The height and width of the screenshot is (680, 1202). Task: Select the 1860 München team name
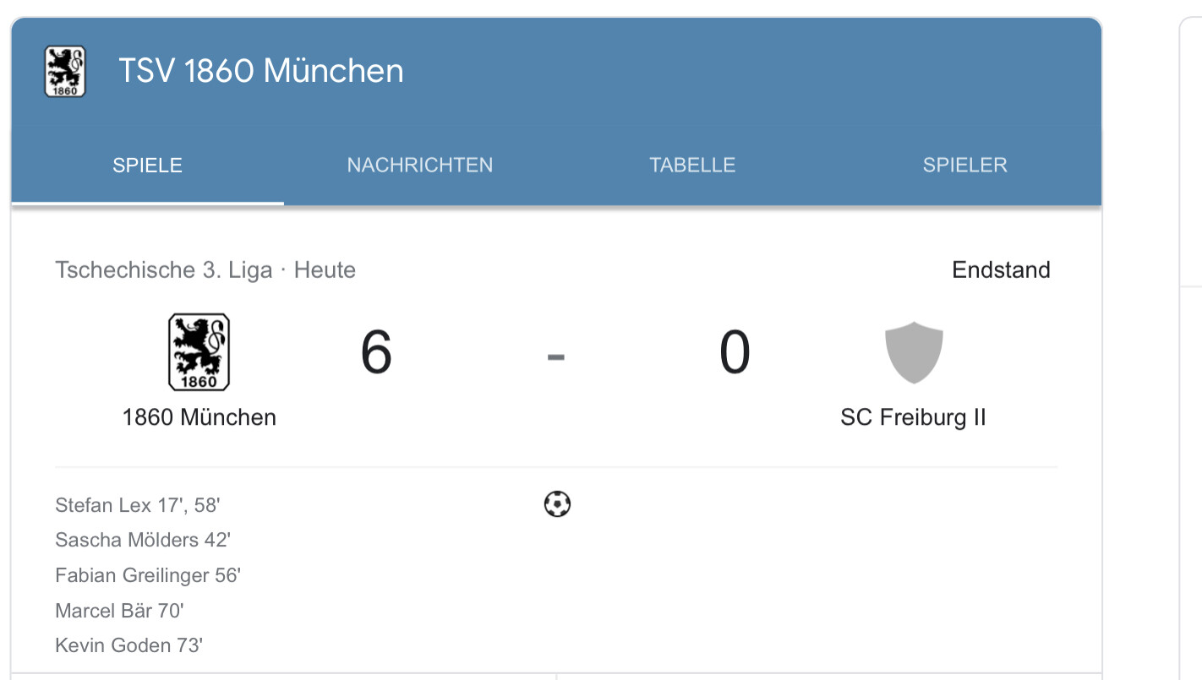pyautogui.click(x=199, y=417)
